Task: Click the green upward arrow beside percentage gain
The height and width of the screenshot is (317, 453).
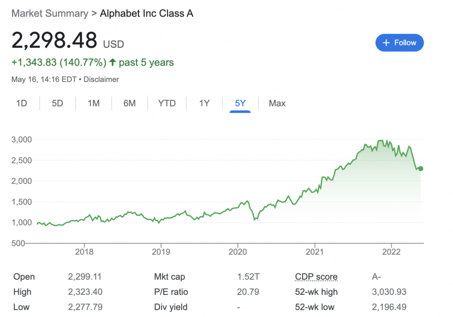Action: coord(112,62)
